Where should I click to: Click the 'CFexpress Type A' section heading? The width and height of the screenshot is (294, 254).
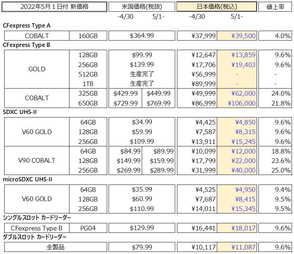(x=27, y=25)
